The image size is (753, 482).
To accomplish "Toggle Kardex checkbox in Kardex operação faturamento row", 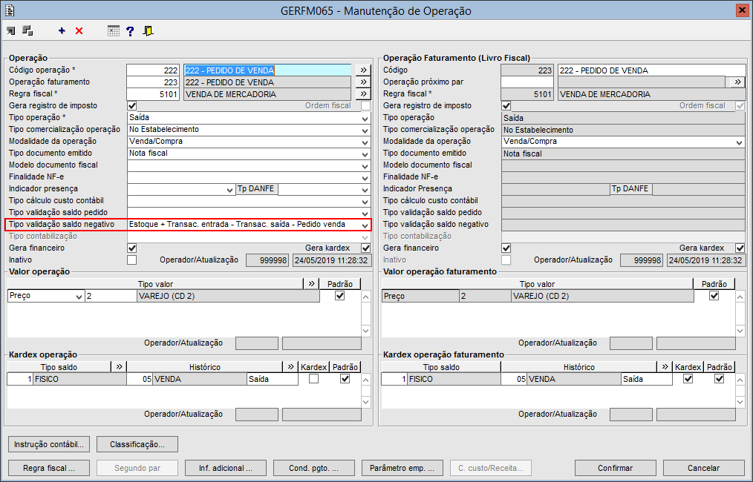I will pos(688,378).
